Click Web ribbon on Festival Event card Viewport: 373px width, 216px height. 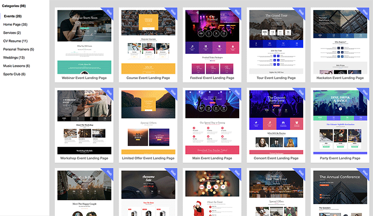click(x=237, y=12)
